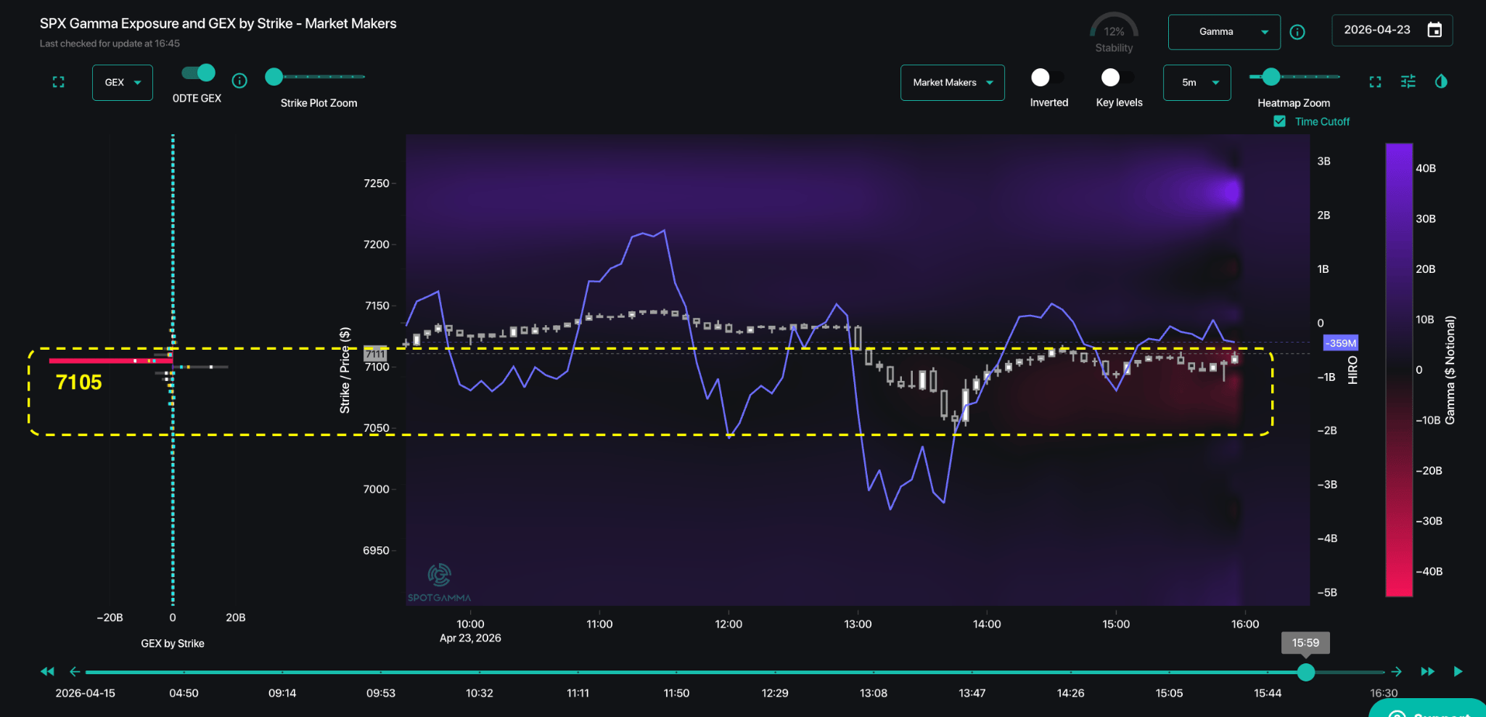Click the info icon beside Gamma dropdown
Screen dimensions: 1486x717
click(x=1297, y=32)
